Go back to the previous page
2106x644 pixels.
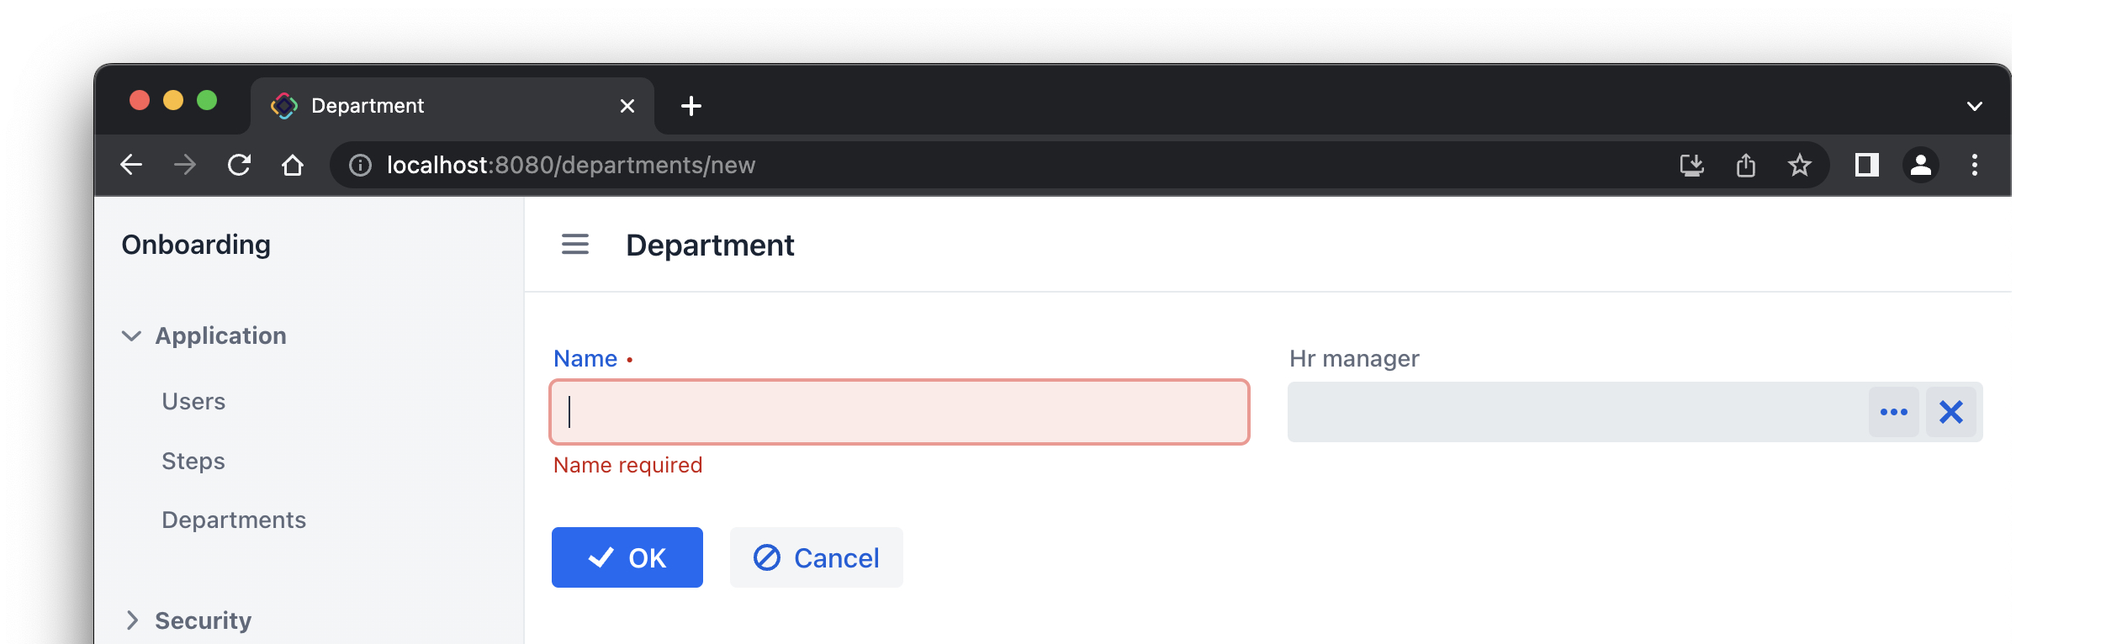[132, 165]
